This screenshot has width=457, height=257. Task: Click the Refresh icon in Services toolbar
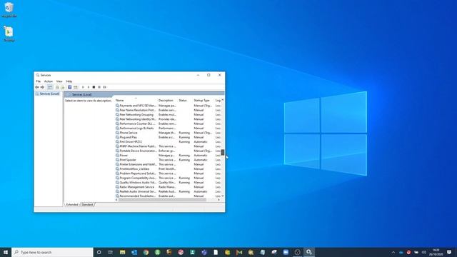coord(57,87)
